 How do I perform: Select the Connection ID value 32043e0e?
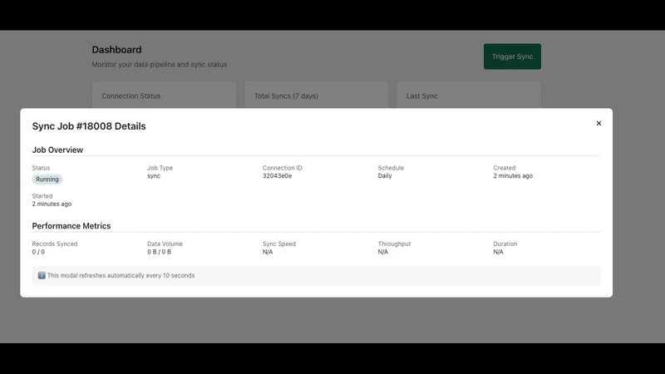[277, 176]
